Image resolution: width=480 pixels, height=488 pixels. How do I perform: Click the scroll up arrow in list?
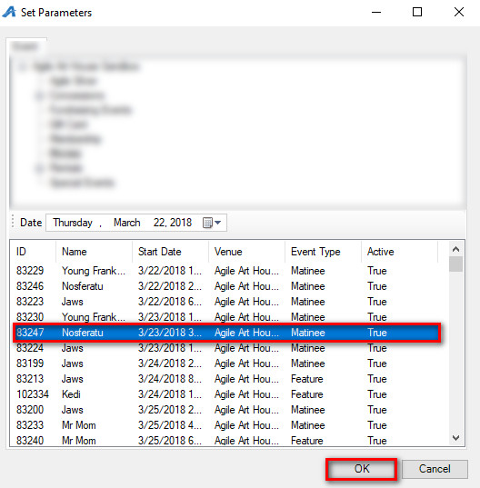455,249
